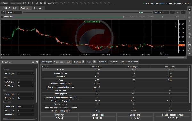This screenshot has width=192, height=121.
Task: Open the chart type selector icon
Action: (37, 3)
